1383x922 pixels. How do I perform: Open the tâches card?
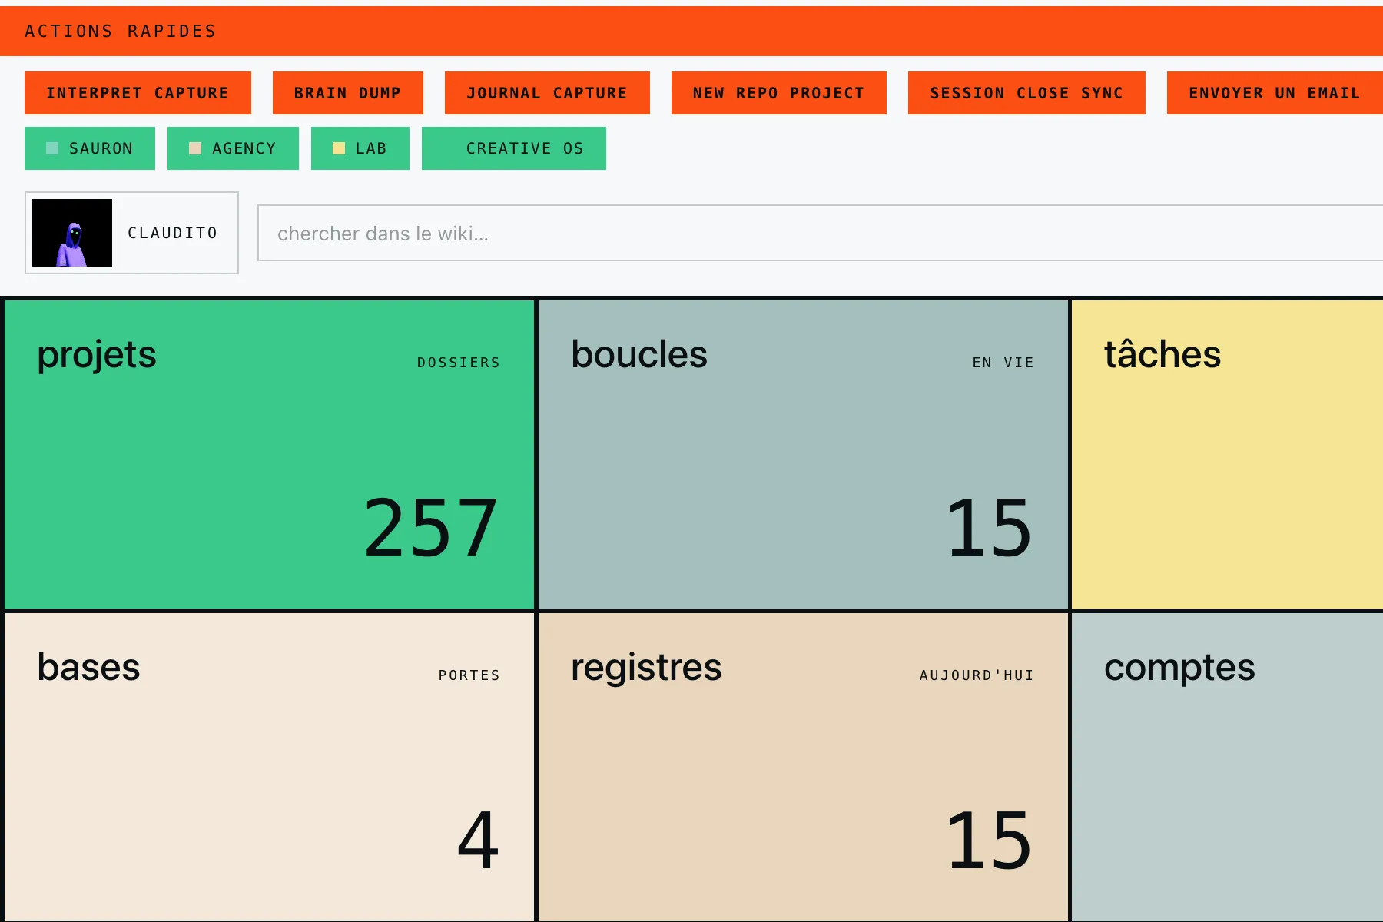tap(1227, 454)
